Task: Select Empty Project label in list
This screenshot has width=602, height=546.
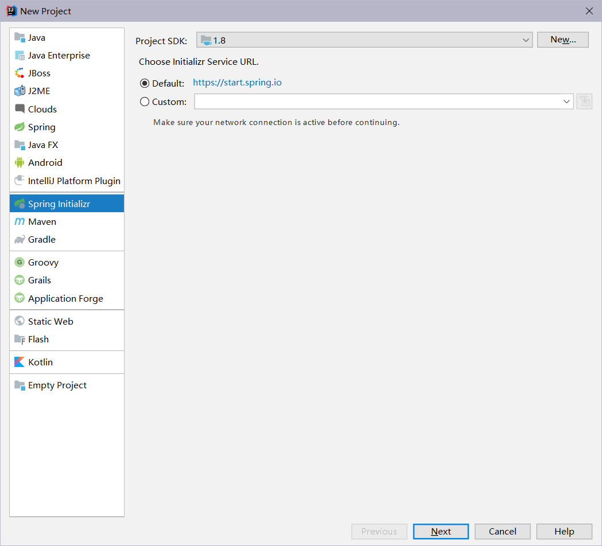Action: pyautogui.click(x=57, y=385)
